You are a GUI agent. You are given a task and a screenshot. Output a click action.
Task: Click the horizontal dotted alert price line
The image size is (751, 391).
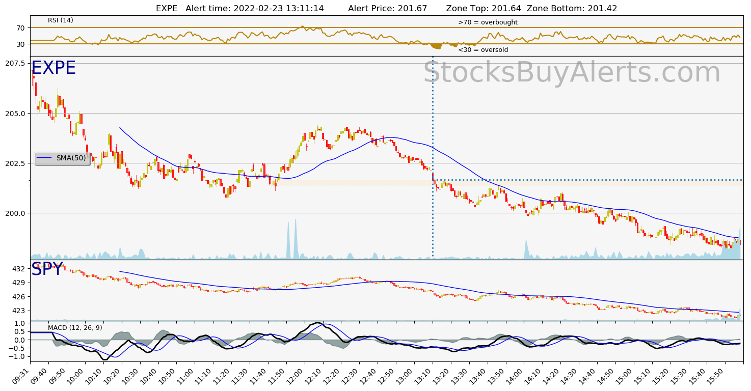click(587, 180)
